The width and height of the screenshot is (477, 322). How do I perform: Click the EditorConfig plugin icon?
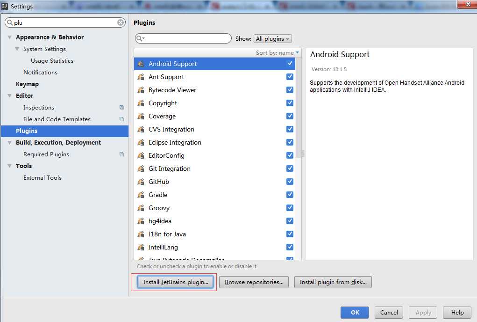(x=141, y=155)
